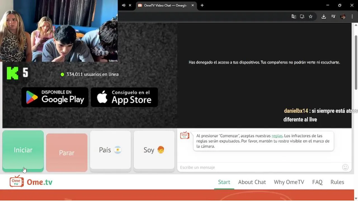Close the small tab beside speaker icon
This screenshot has height=201, width=358.
click(x=130, y=5)
